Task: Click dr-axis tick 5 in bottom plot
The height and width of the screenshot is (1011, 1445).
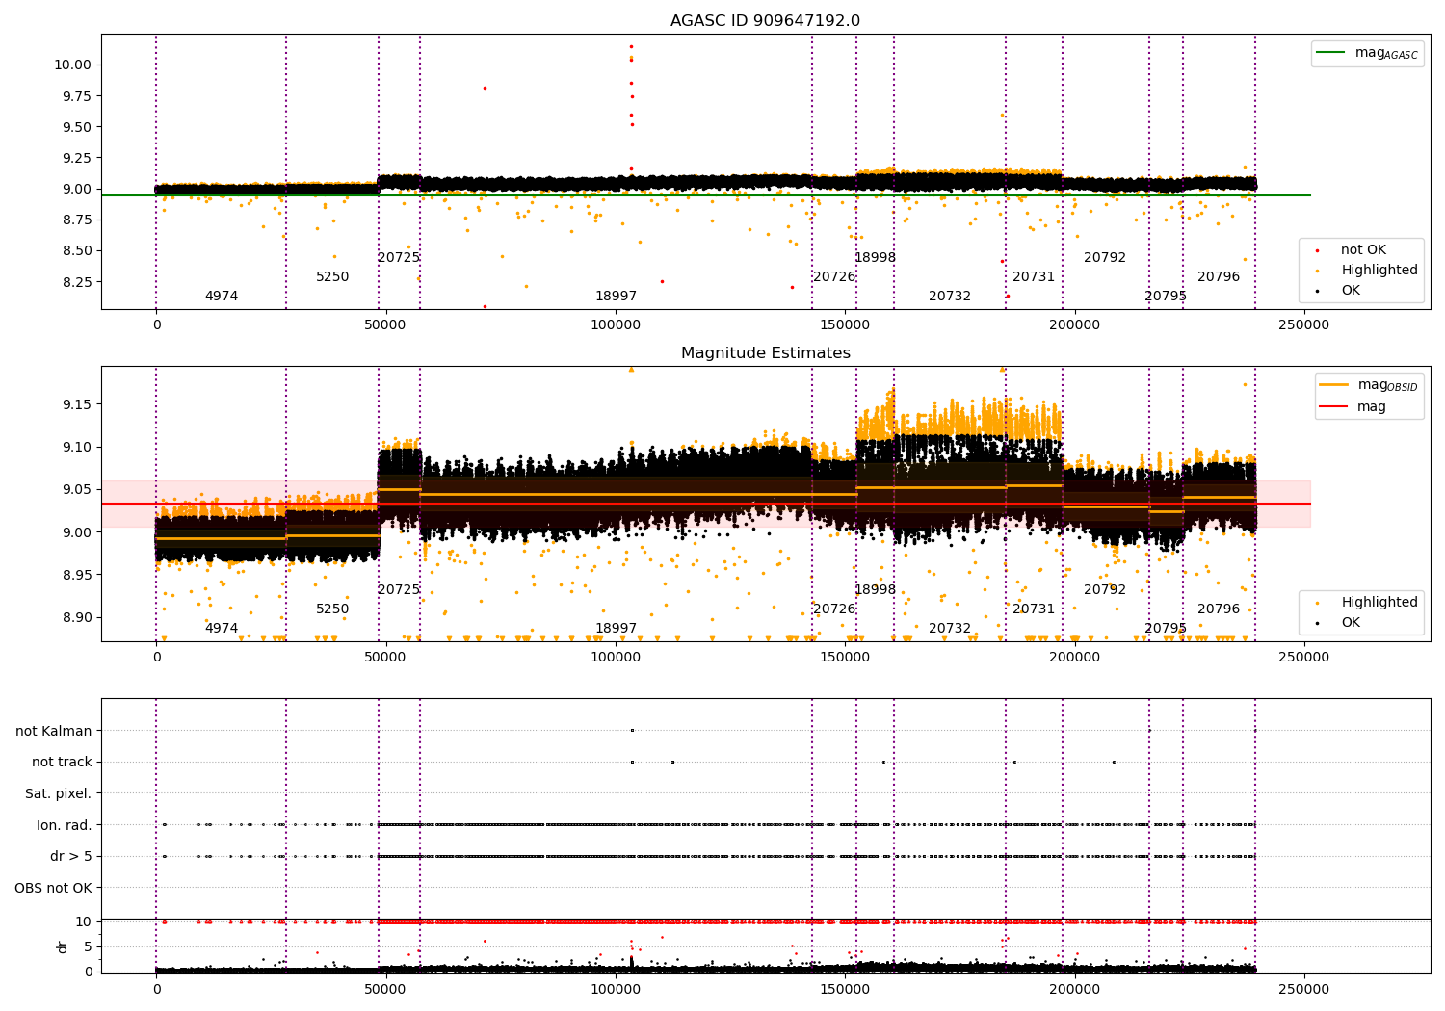Action: click(x=88, y=946)
